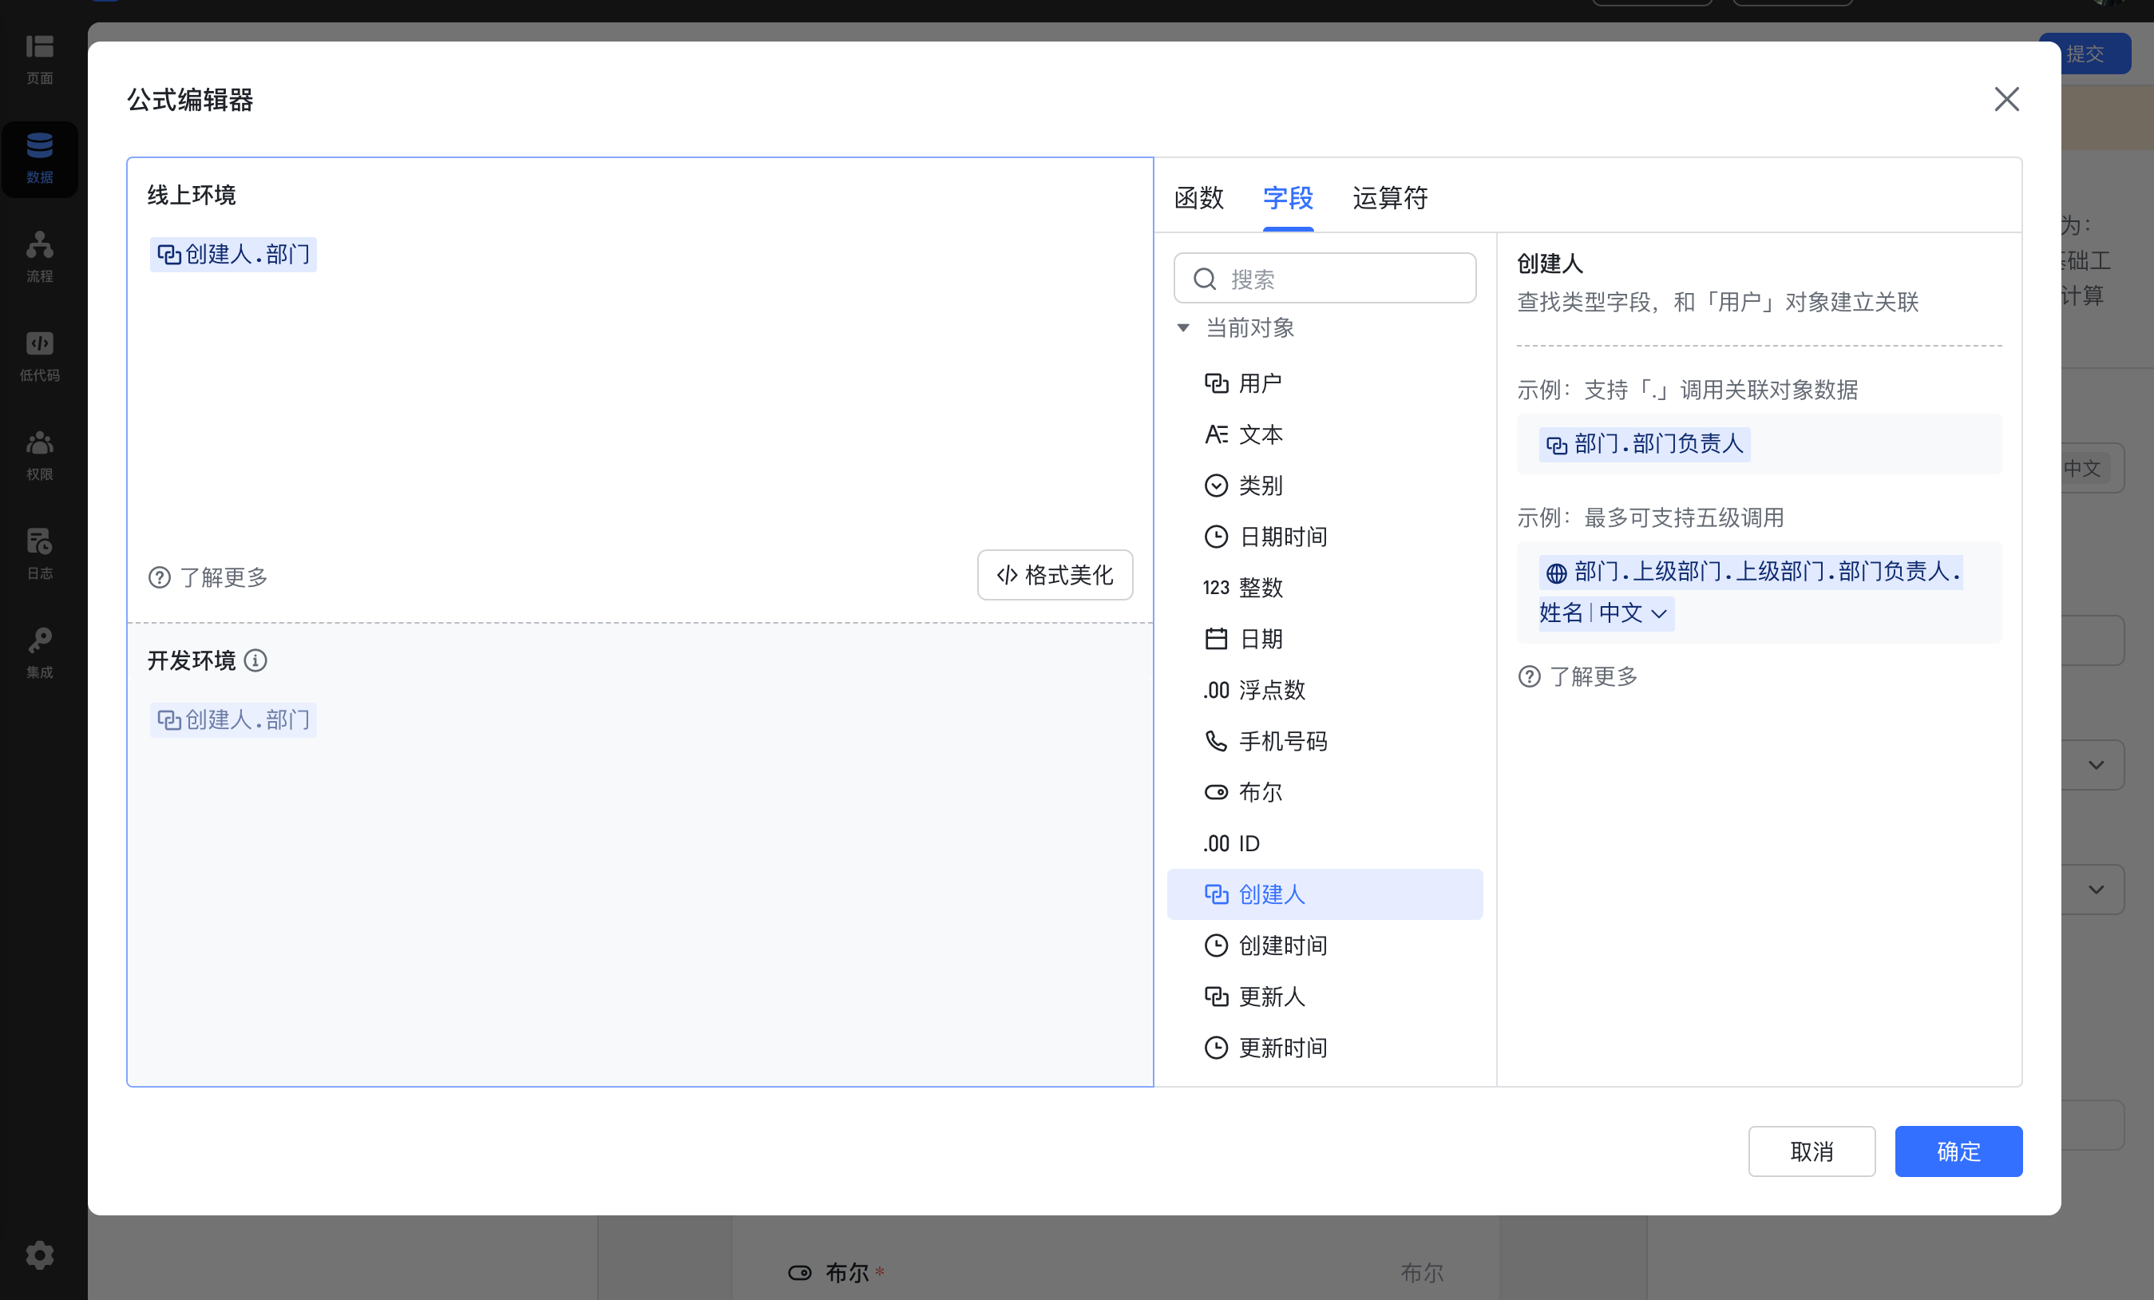
Task: Switch to the 运算符 tab
Action: pos(1390,199)
